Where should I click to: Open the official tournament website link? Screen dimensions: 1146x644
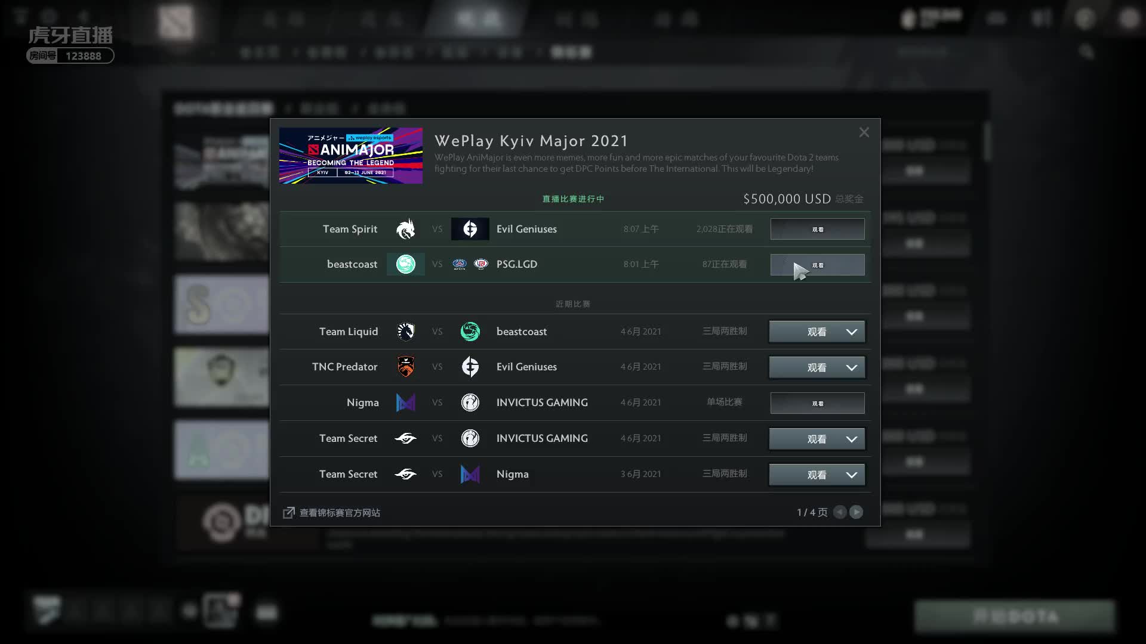(x=340, y=513)
